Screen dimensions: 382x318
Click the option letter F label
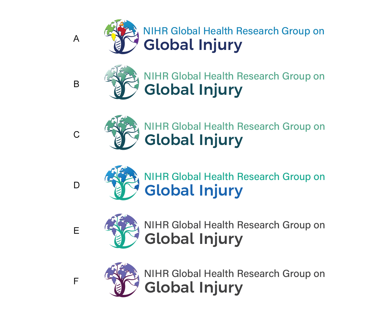[x=76, y=281]
